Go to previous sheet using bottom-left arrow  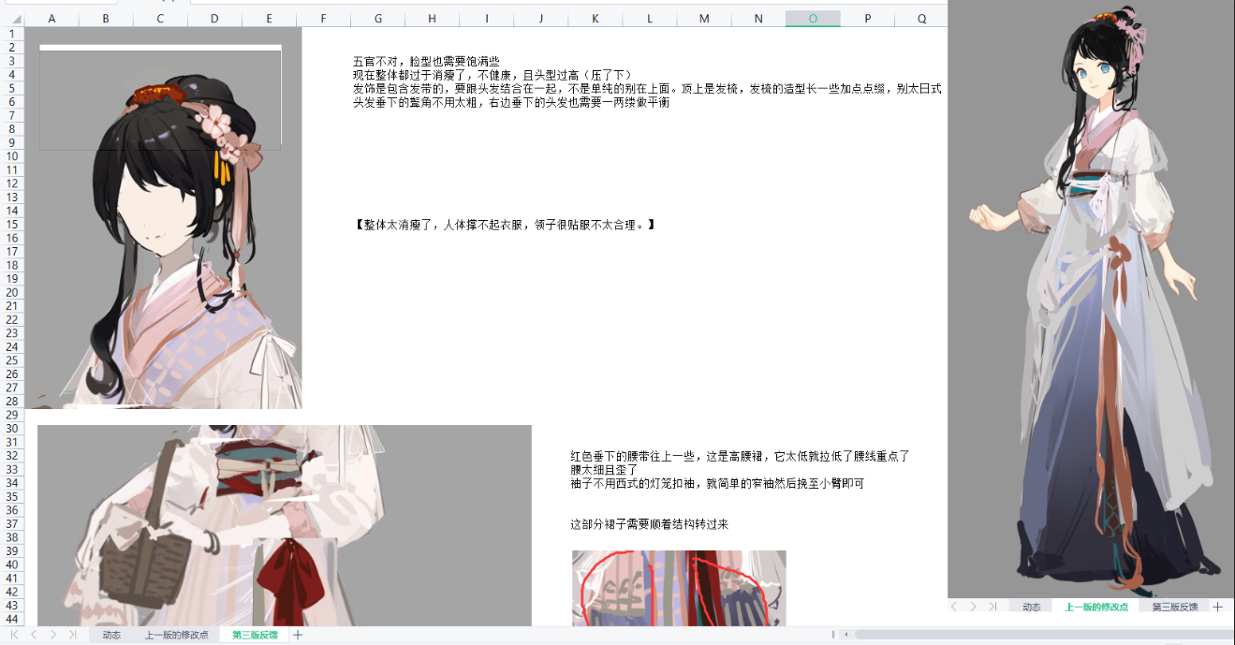34,635
